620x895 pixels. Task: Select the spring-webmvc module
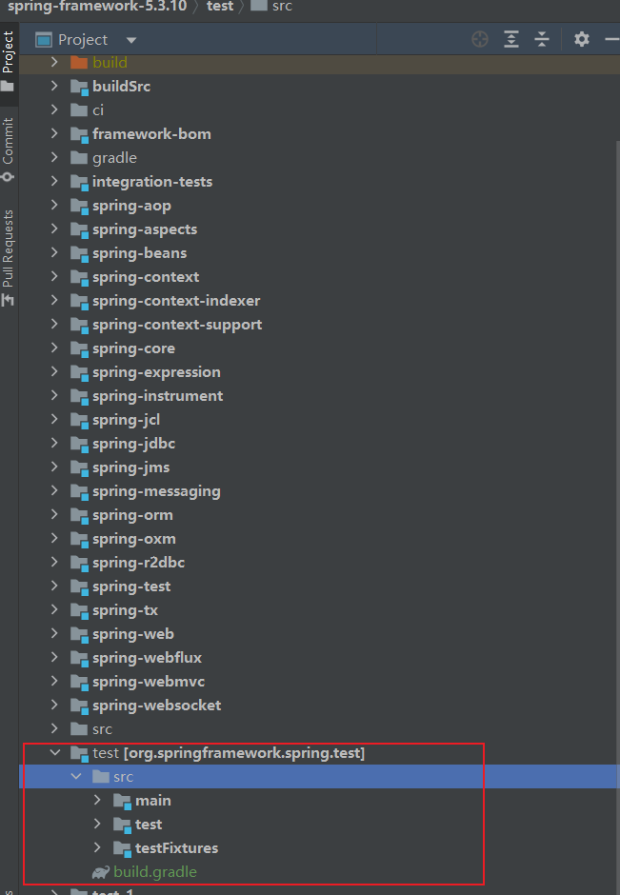pos(148,682)
